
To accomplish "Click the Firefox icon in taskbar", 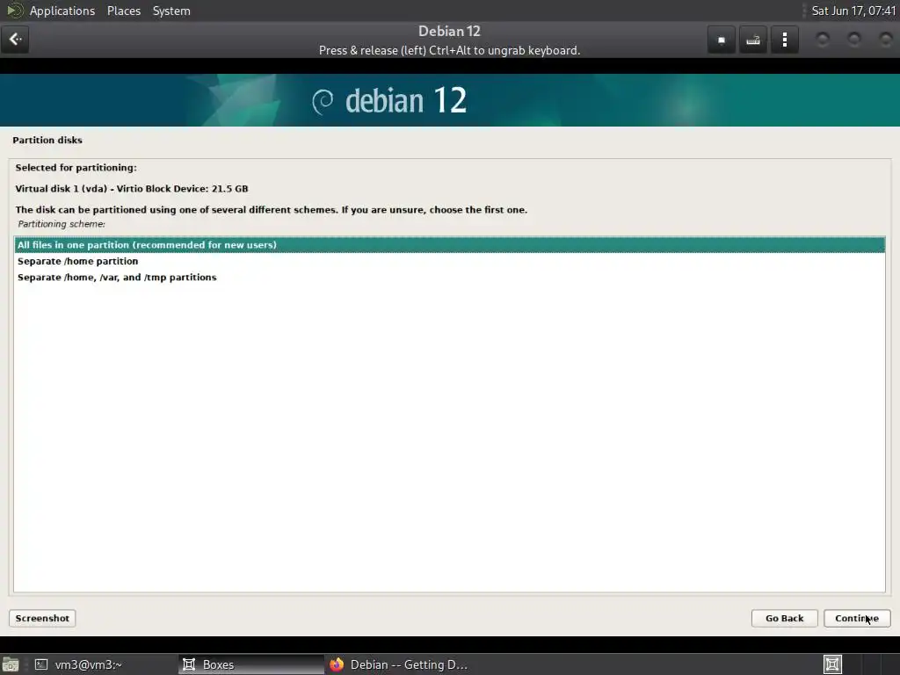I will click(337, 664).
